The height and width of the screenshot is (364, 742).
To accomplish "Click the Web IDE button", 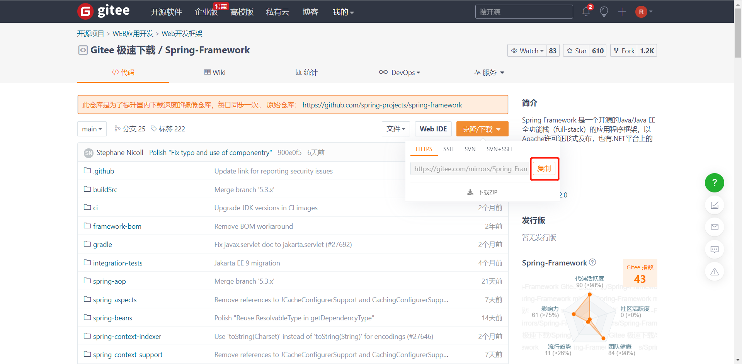I will pyautogui.click(x=433, y=129).
